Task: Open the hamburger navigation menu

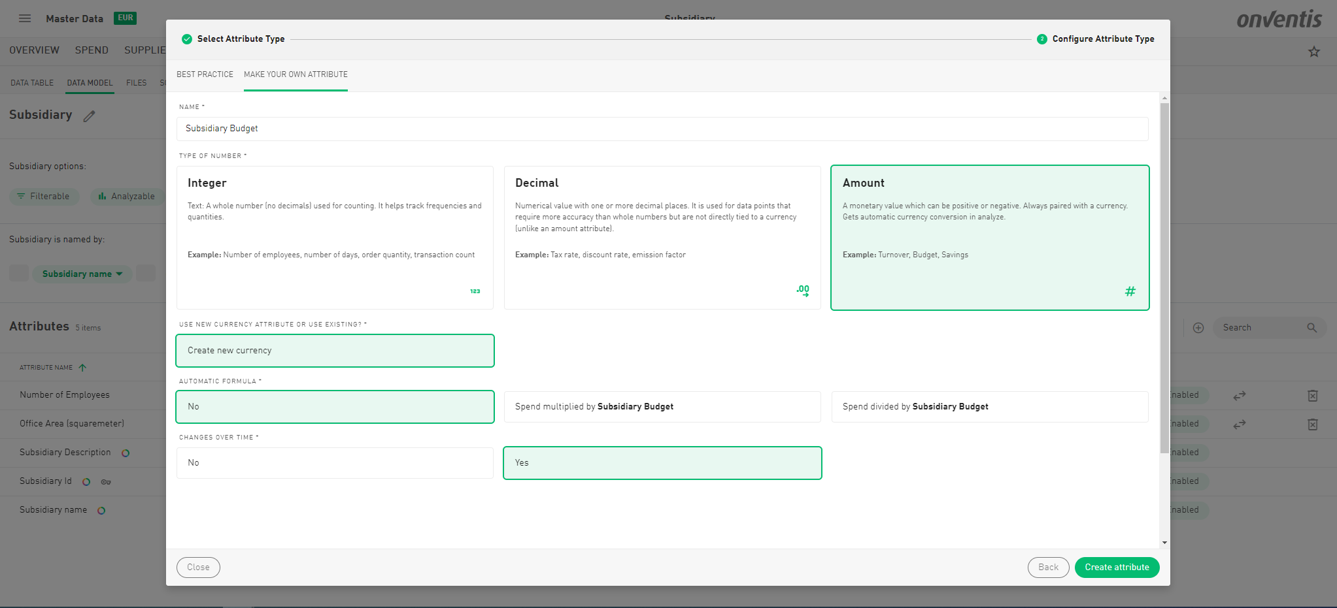Action: (25, 18)
